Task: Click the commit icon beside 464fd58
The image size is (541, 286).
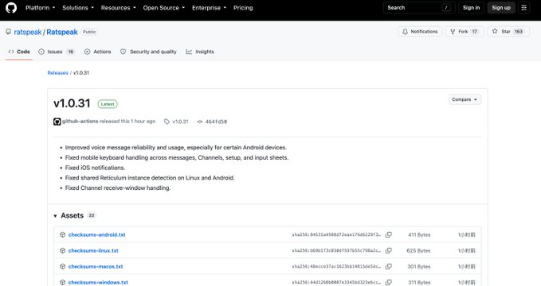Action: click(200, 122)
